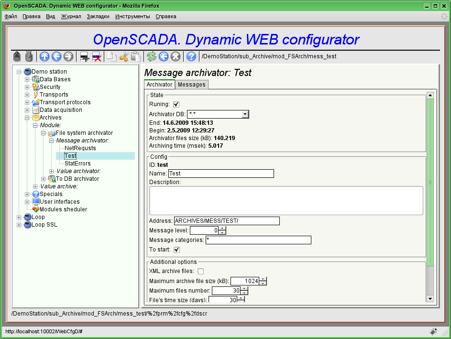Click the copy item toolbar icon
451x339 pixels.
coord(111,56)
